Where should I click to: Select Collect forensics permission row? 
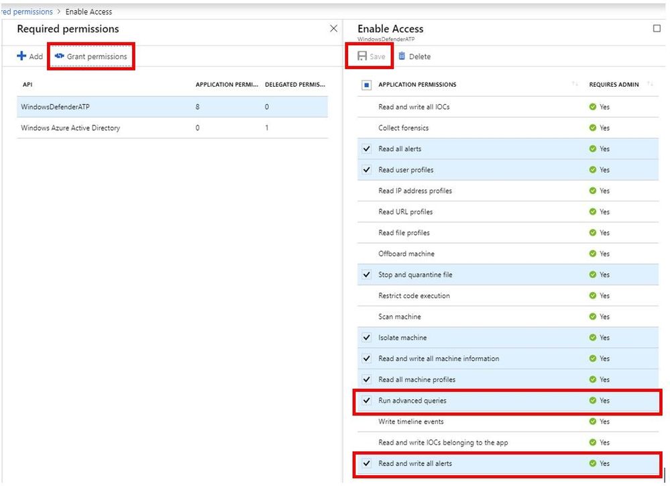coord(508,128)
